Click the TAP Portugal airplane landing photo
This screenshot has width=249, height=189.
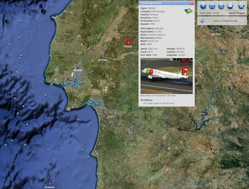(x=166, y=76)
